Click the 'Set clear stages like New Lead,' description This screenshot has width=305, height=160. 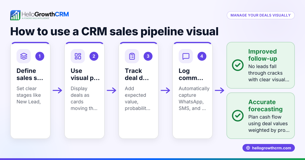29,95
